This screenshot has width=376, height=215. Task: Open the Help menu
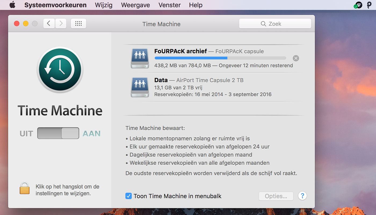(x=196, y=5)
